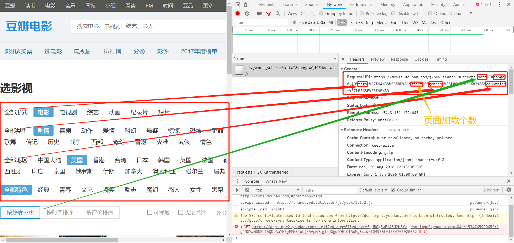Close the console drawer
This screenshot has height=243, width=514.
(509, 181)
